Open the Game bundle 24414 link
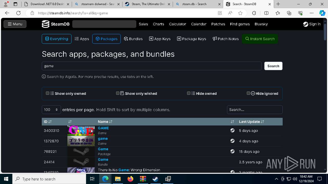Viewport: 328px width, 184px height. (x=103, y=159)
